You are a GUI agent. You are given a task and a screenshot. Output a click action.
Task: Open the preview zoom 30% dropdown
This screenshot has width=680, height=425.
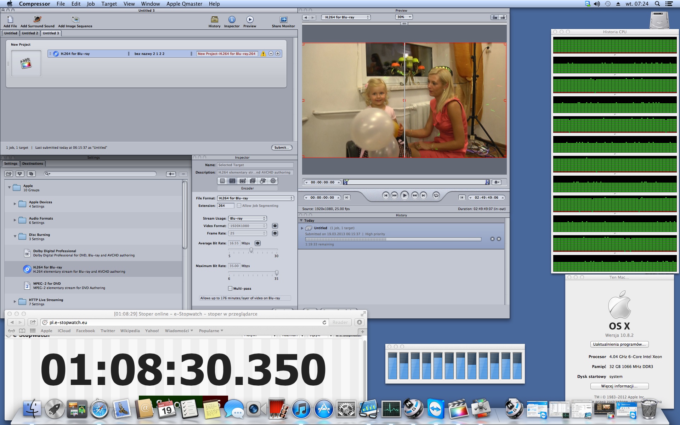click(x=404, y=17)
